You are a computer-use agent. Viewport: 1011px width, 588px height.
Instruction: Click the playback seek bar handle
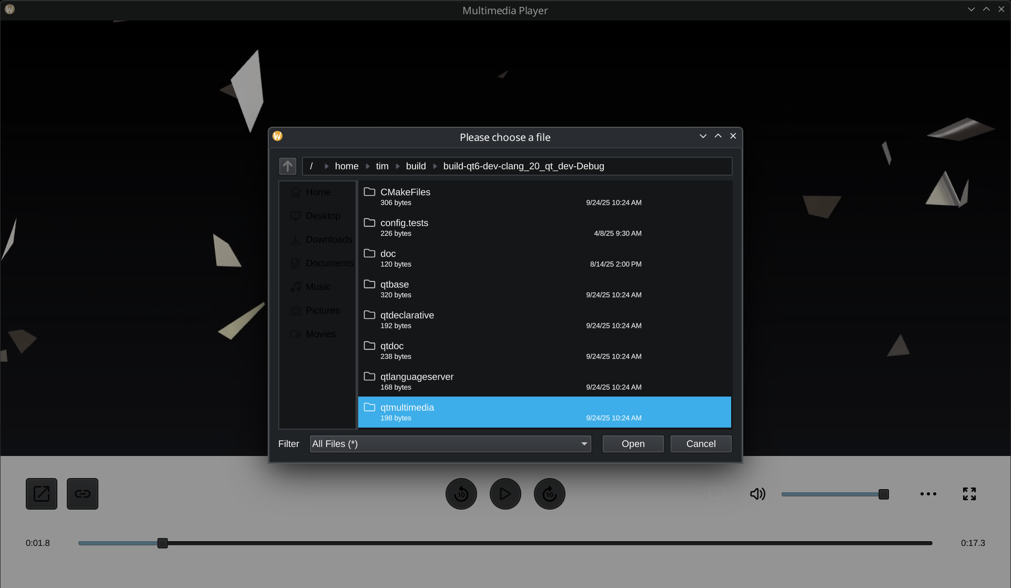point(163,543)
